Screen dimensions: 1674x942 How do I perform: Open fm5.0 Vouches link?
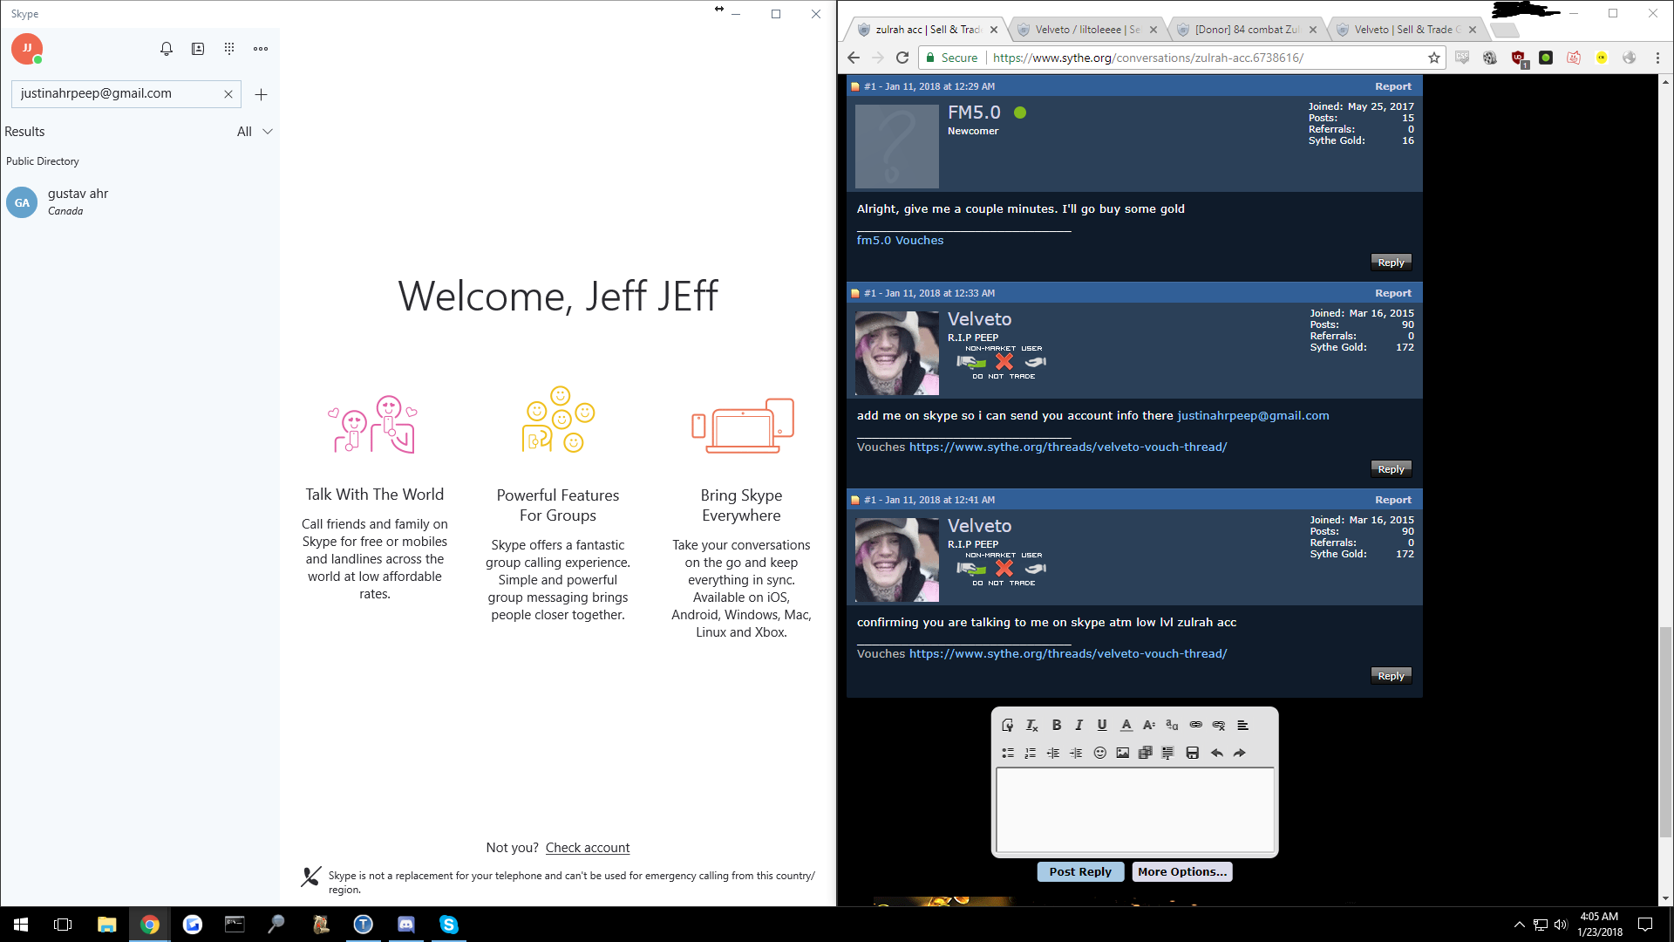pyautogui.click(x=900, y=241)
